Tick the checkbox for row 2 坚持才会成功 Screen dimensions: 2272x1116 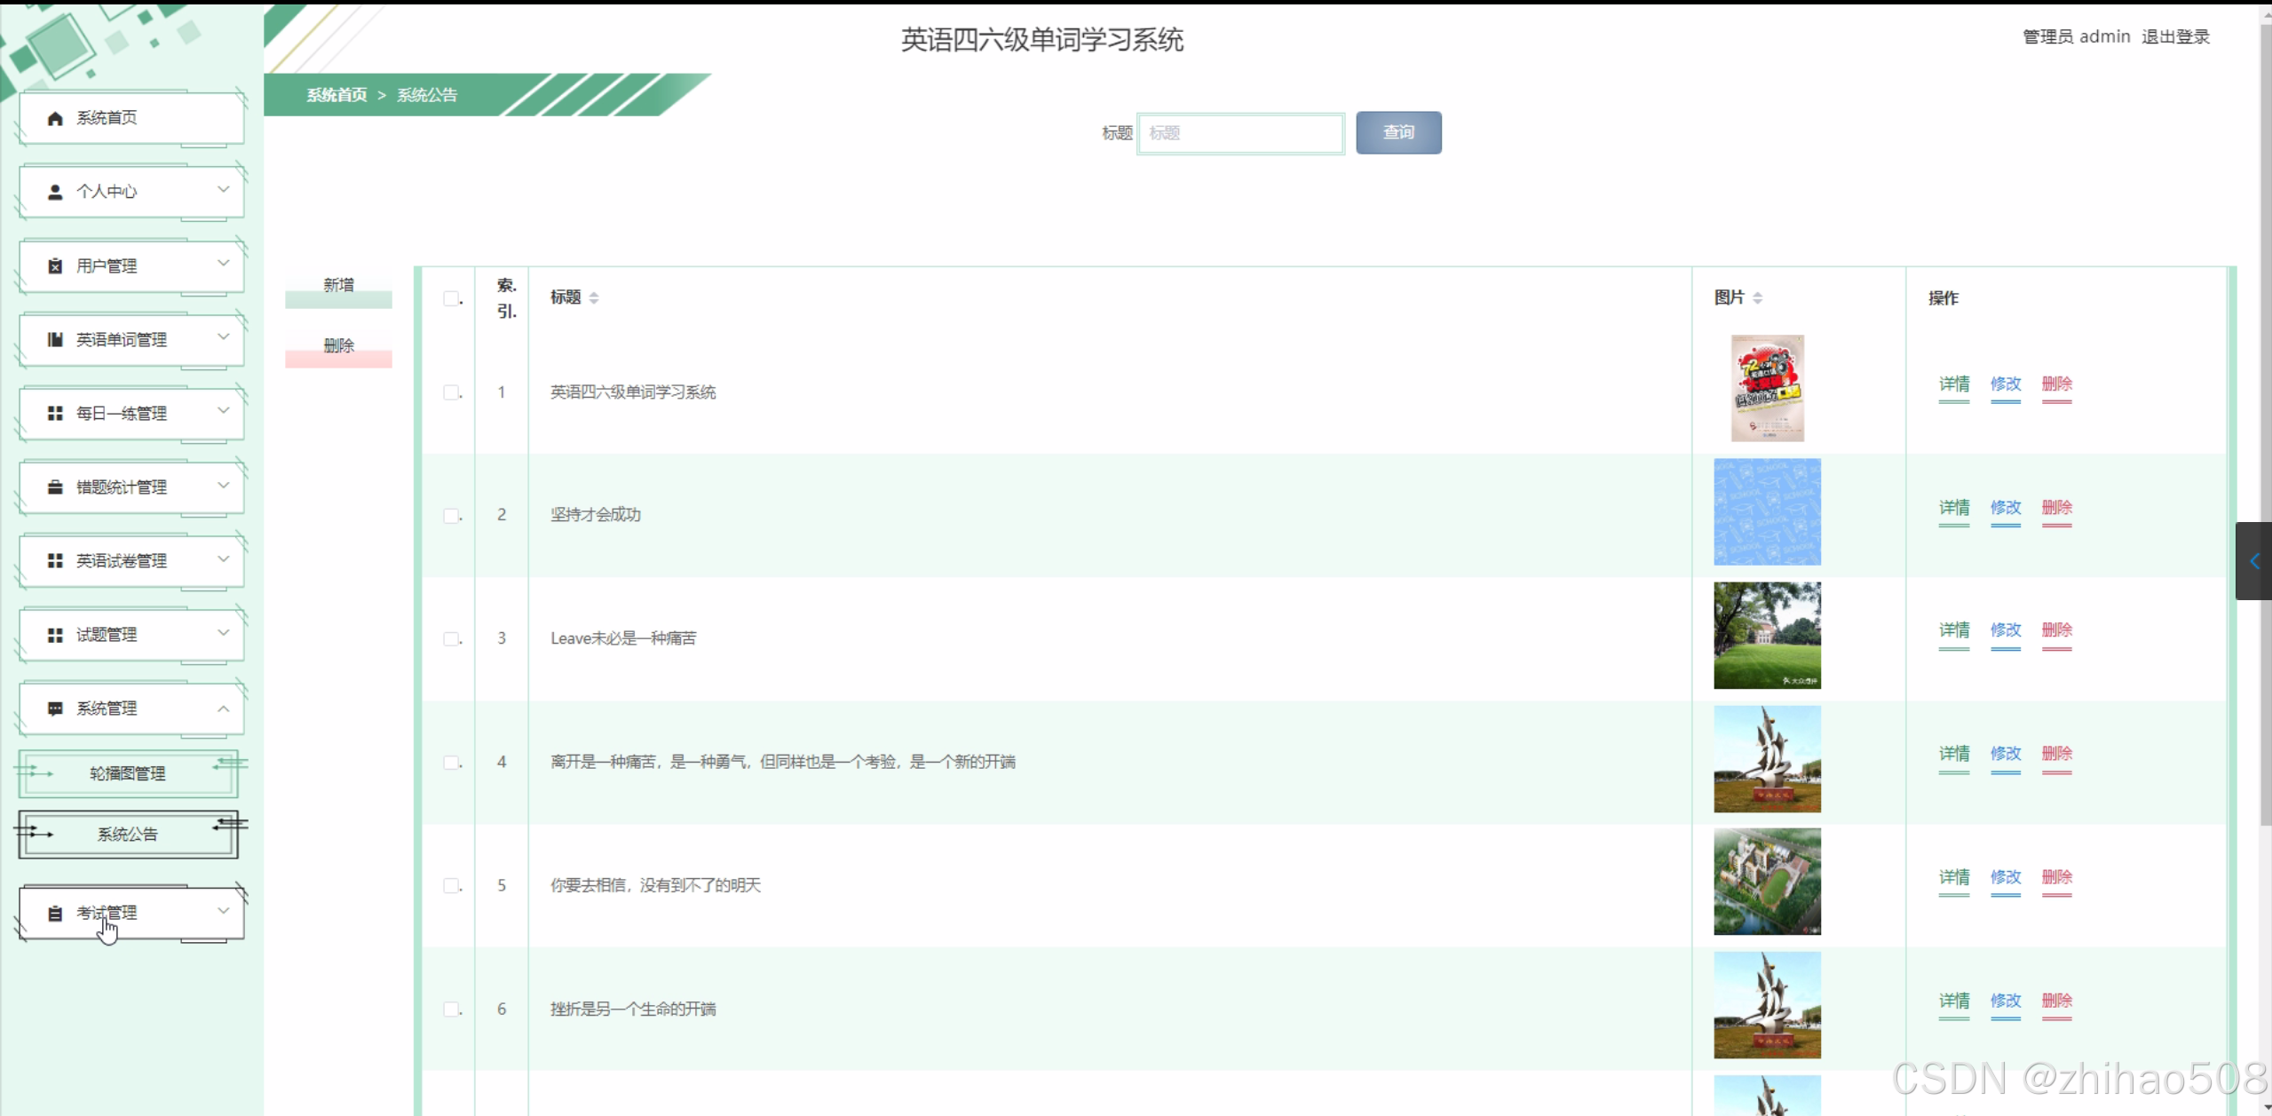coord(449,515)
